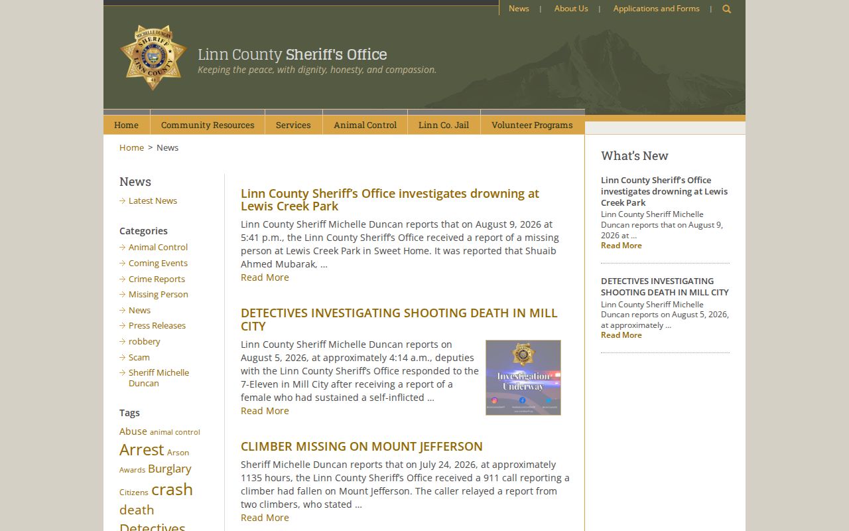Click Read More under drowning article
This screenshot has height=531, width=849.
pyautogui.click(x=265, y=277)
